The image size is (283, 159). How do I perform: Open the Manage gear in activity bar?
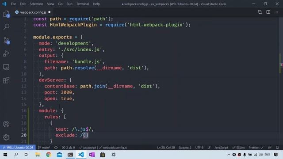coord(6,137)
